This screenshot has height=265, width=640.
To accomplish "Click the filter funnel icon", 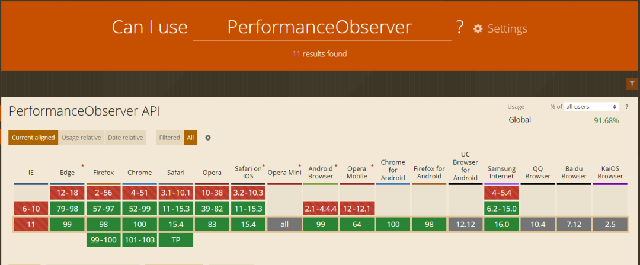I will pos(632,84).
